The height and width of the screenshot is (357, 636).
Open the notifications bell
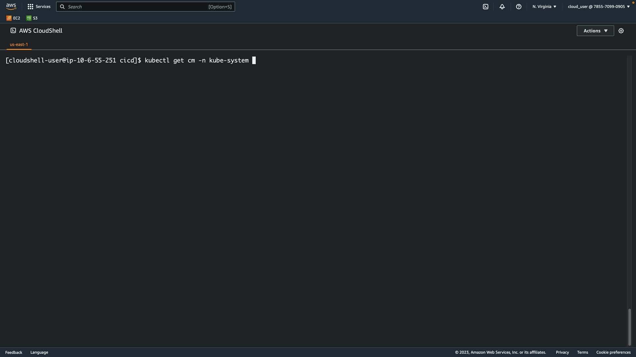tap(502, 7)
